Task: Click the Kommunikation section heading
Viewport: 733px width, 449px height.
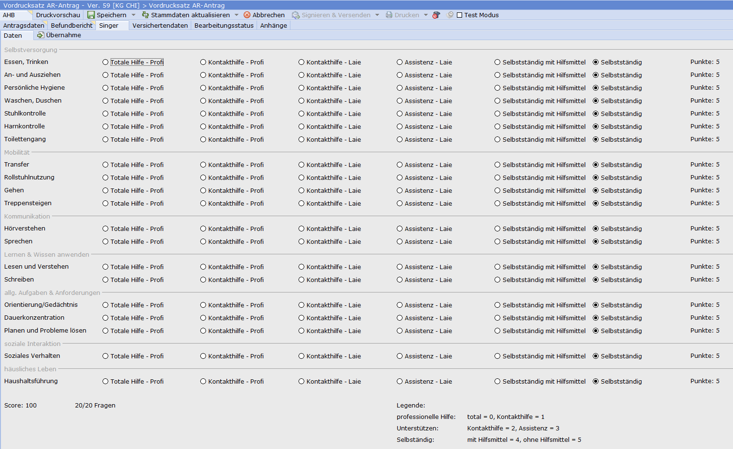Action: (x=27, y=217)
